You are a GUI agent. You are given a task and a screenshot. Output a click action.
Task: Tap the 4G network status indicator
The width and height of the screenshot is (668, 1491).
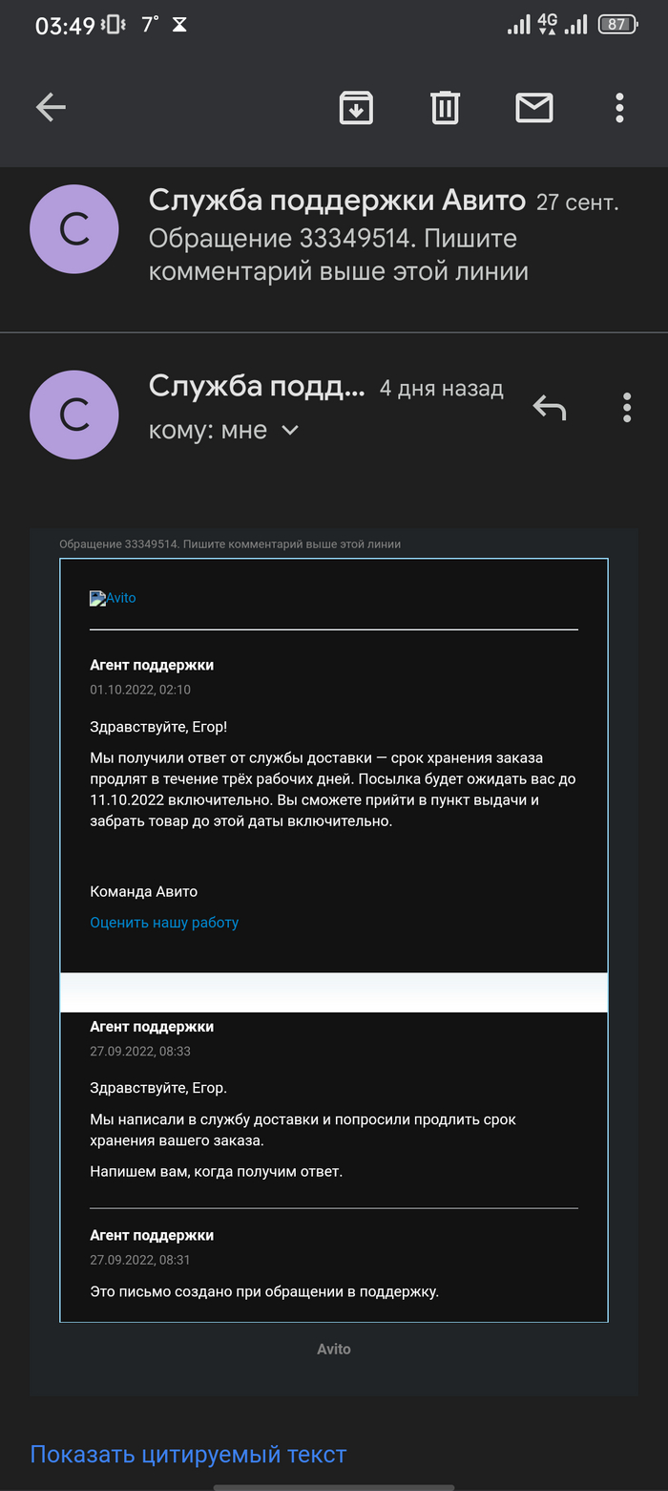(x=547, y=24)
